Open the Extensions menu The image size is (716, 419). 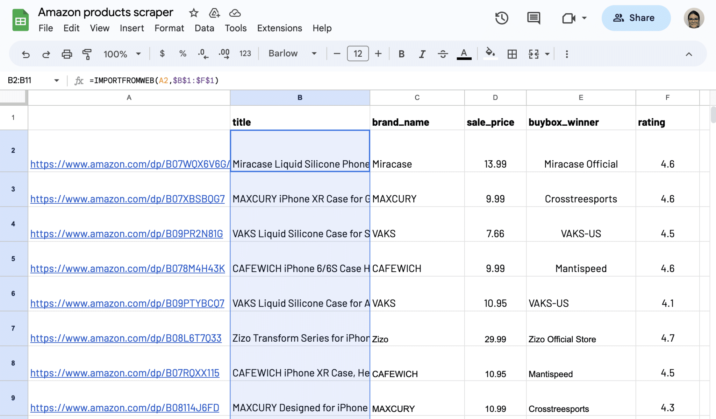coord(279,28)
